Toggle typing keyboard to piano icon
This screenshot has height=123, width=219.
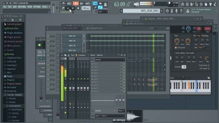(x=95, y=3)
